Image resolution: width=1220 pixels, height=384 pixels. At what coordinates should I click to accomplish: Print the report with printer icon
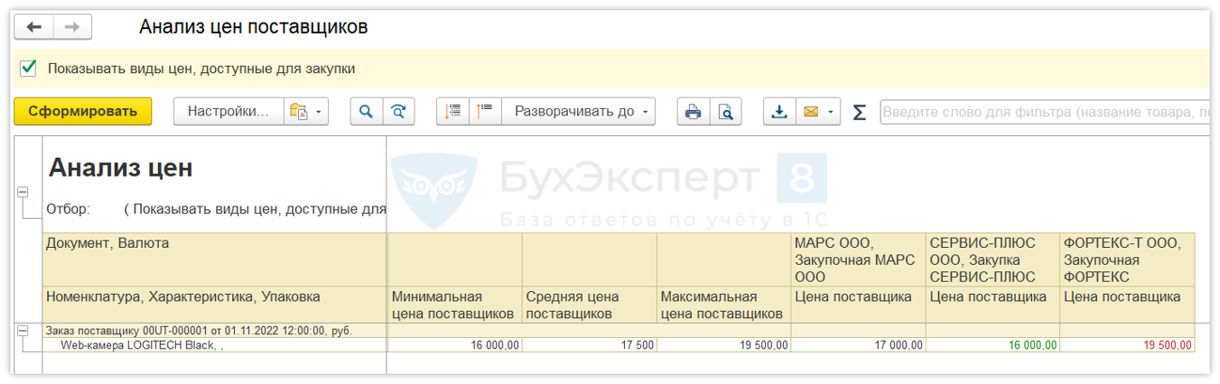694,111
